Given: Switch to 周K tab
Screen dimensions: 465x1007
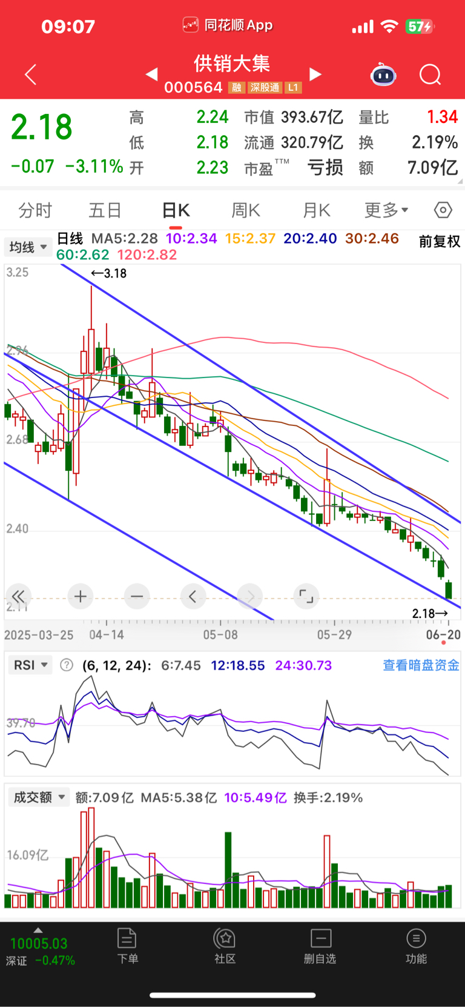Looking at the screenshot, I should click(x=246, y=210).
